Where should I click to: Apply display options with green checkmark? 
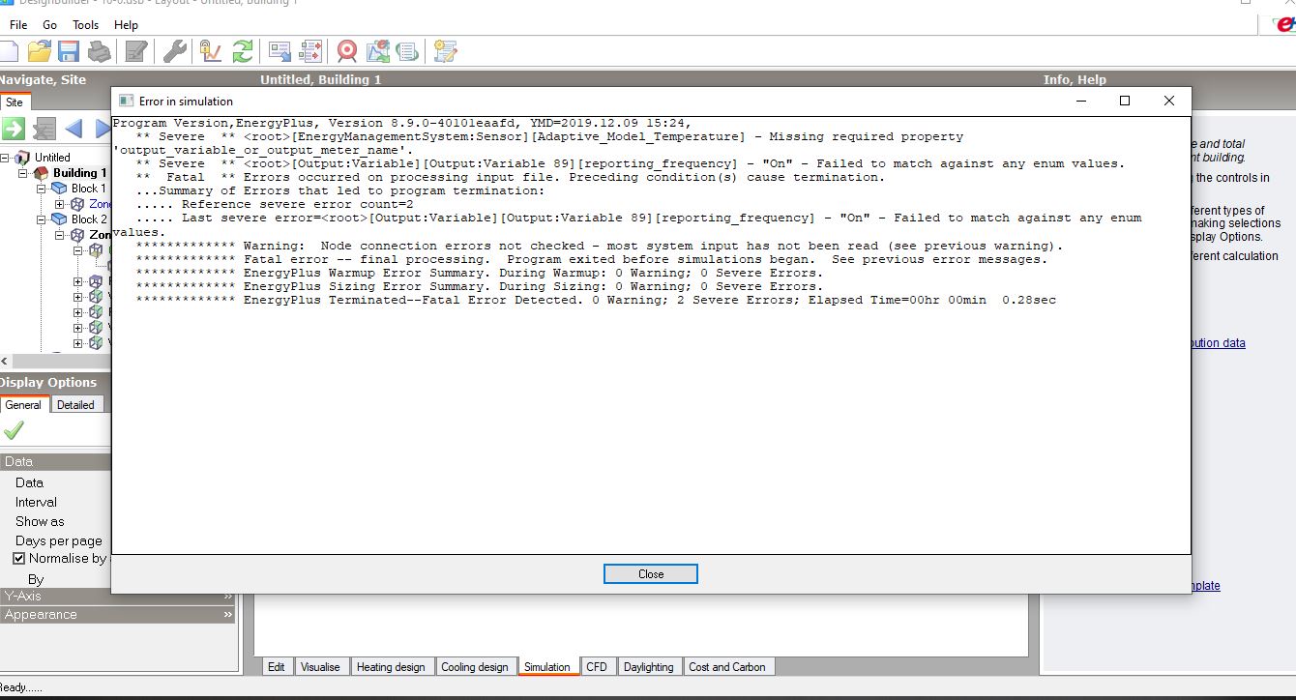tap(14, 430)
